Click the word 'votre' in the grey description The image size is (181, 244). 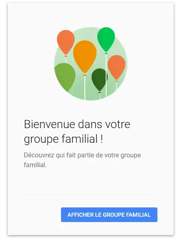pos(111,155)
